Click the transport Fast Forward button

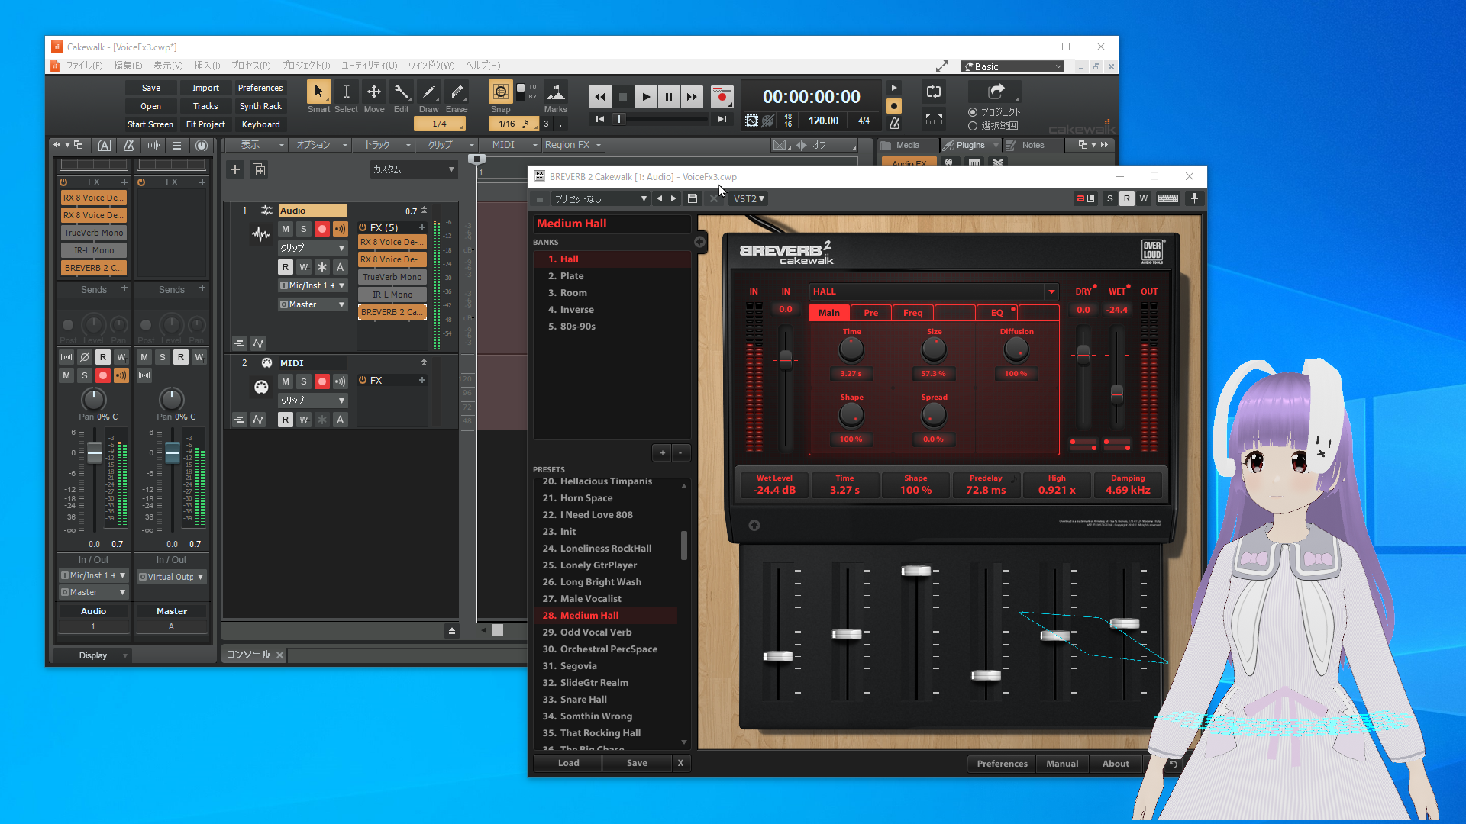(x=692, y=97)
